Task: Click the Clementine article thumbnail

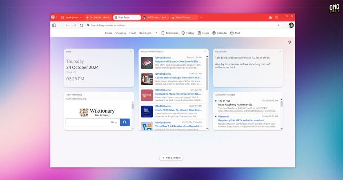Action: (x=147, y=95)
